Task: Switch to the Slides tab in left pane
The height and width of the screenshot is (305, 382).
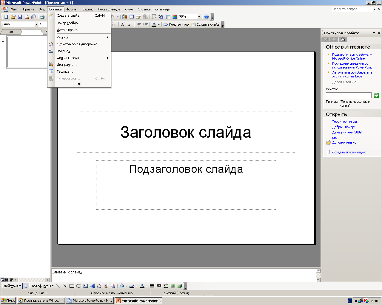Action: (31, 32)
